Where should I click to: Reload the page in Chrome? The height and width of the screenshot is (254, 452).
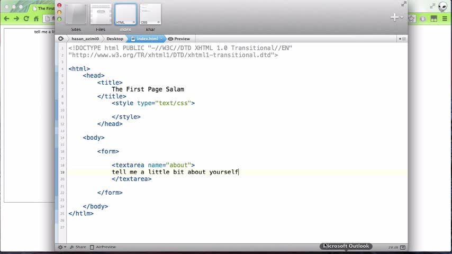coord(26,19)
